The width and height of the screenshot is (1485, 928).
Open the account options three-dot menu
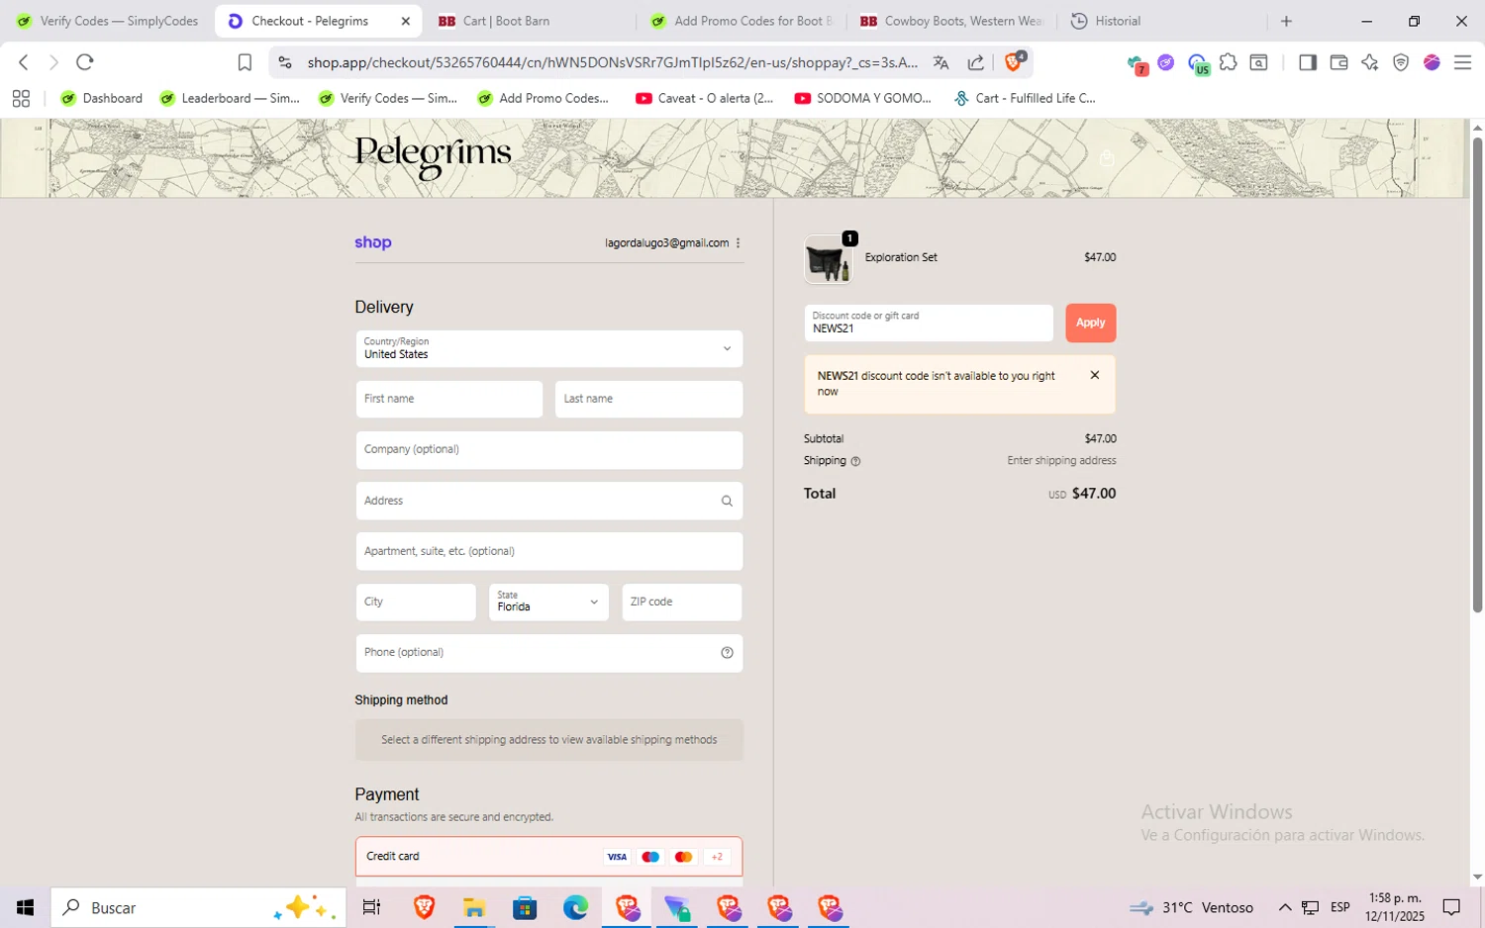[x=739, y=242]
